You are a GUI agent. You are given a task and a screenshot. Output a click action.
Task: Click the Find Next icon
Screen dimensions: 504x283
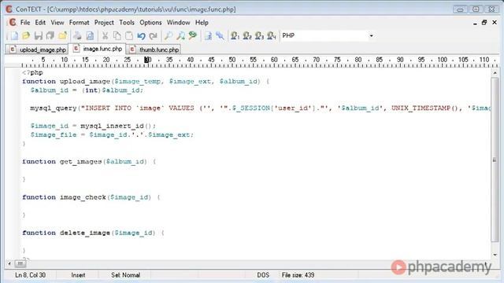pos(180,35)
